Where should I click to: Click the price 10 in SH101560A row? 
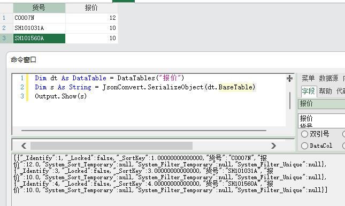[x=91, y=39]
